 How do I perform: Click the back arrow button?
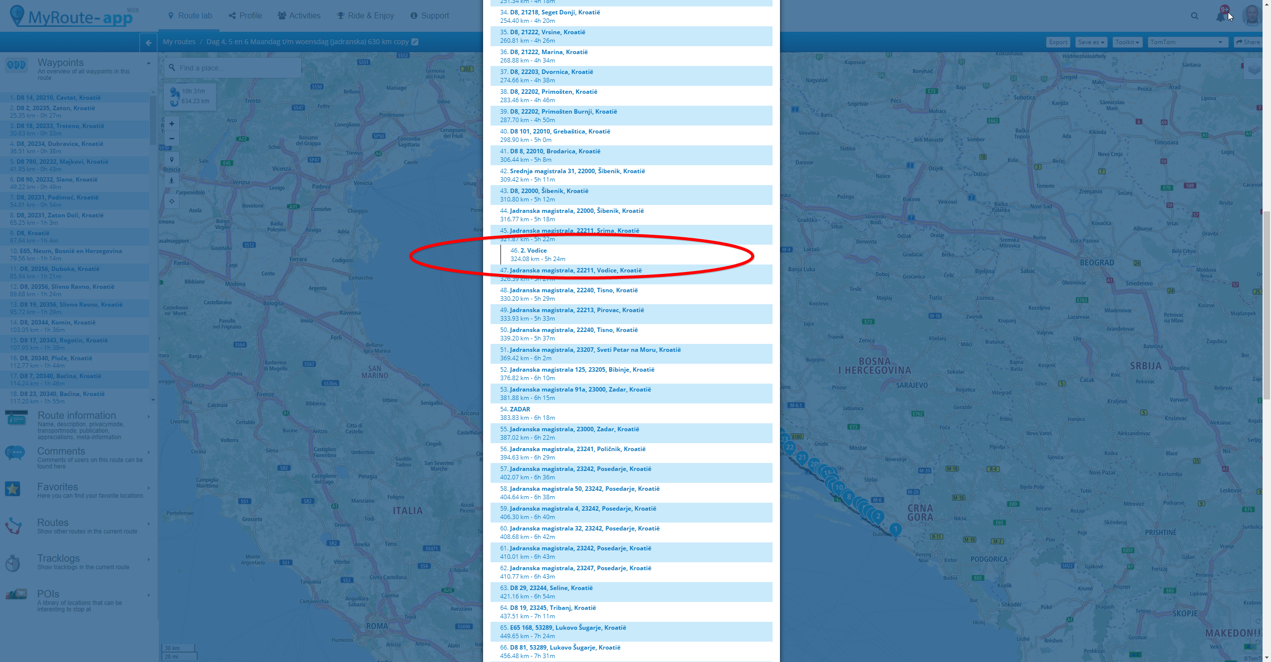coord(148,43)
